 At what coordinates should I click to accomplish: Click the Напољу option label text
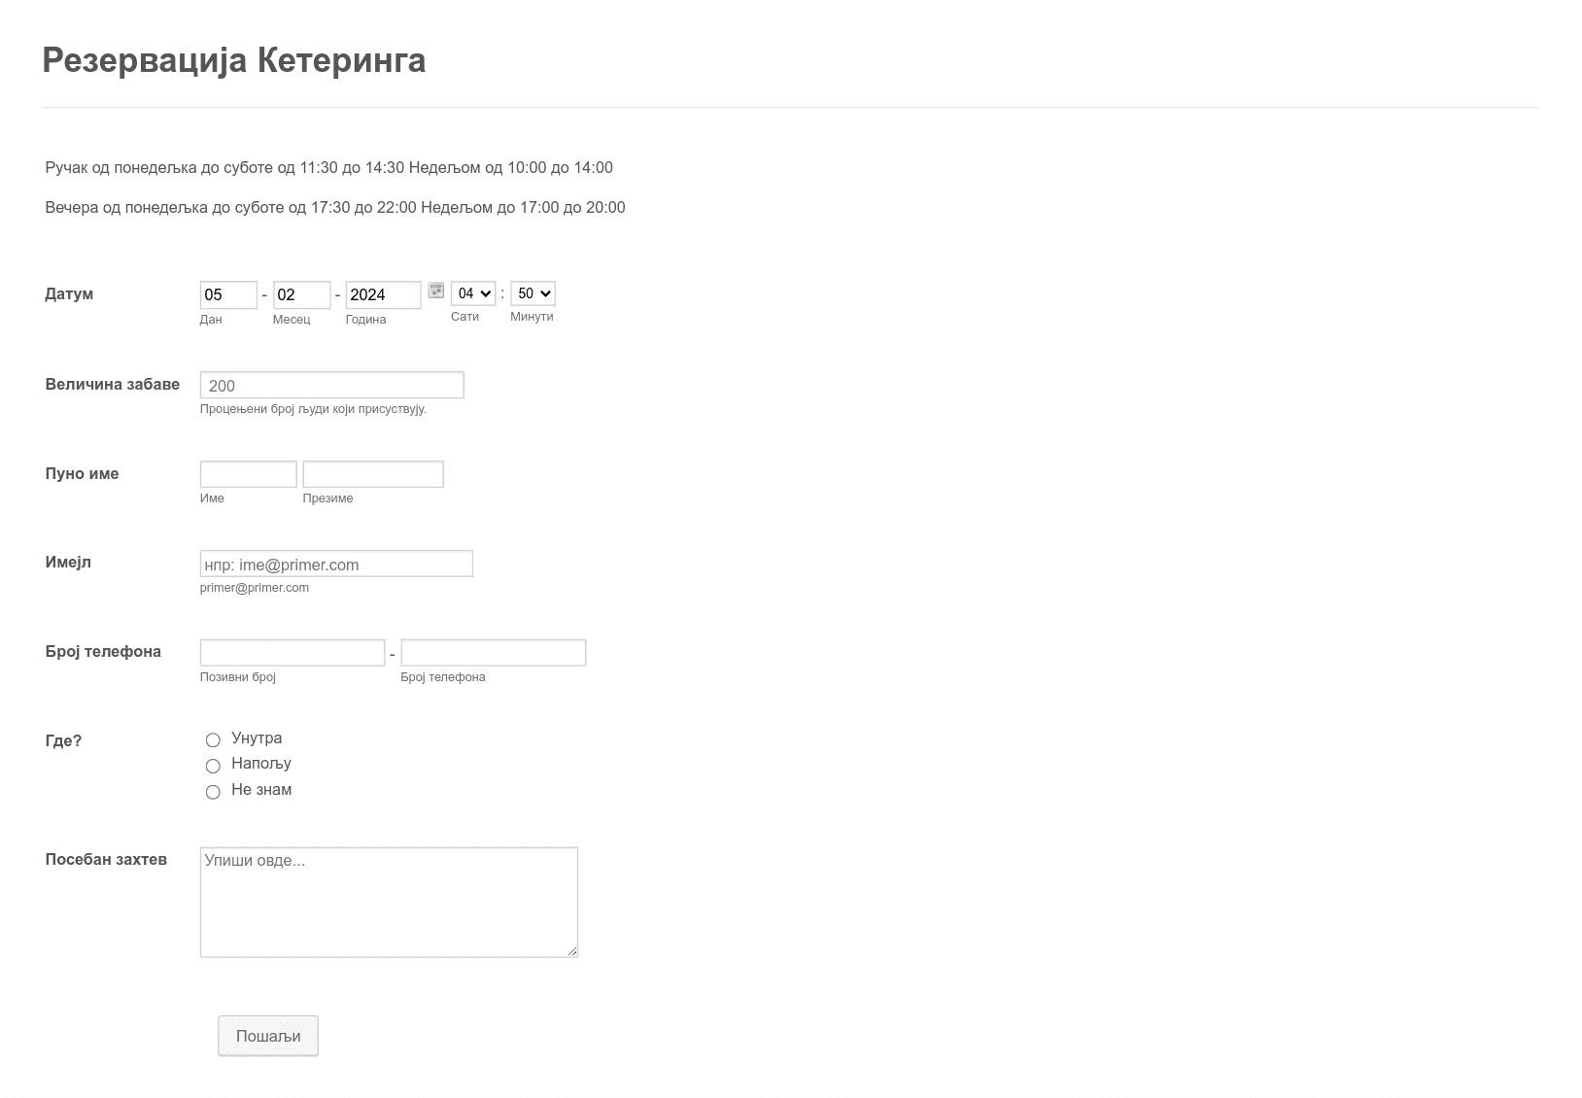coord(261,764)
